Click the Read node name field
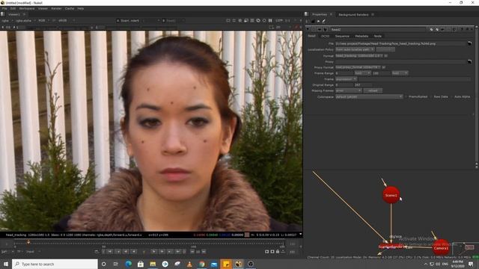The image size is (479, 269). tap(378, 30)
